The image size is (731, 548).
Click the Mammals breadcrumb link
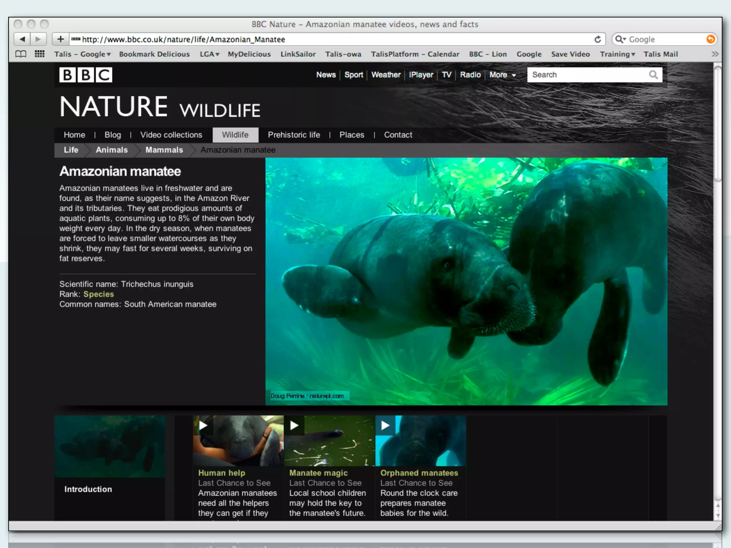164,150
